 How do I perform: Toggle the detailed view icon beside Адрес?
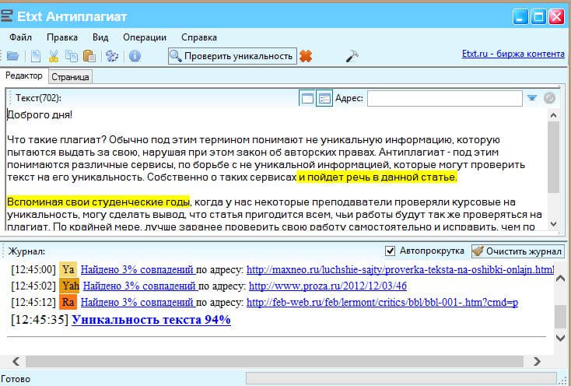(324, 98)
